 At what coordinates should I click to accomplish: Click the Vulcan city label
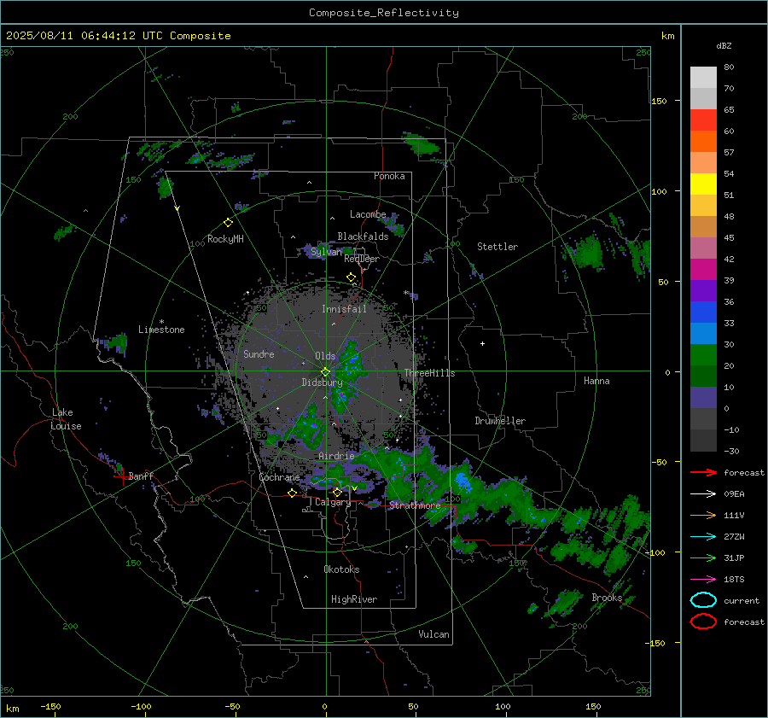pos(433,634)
